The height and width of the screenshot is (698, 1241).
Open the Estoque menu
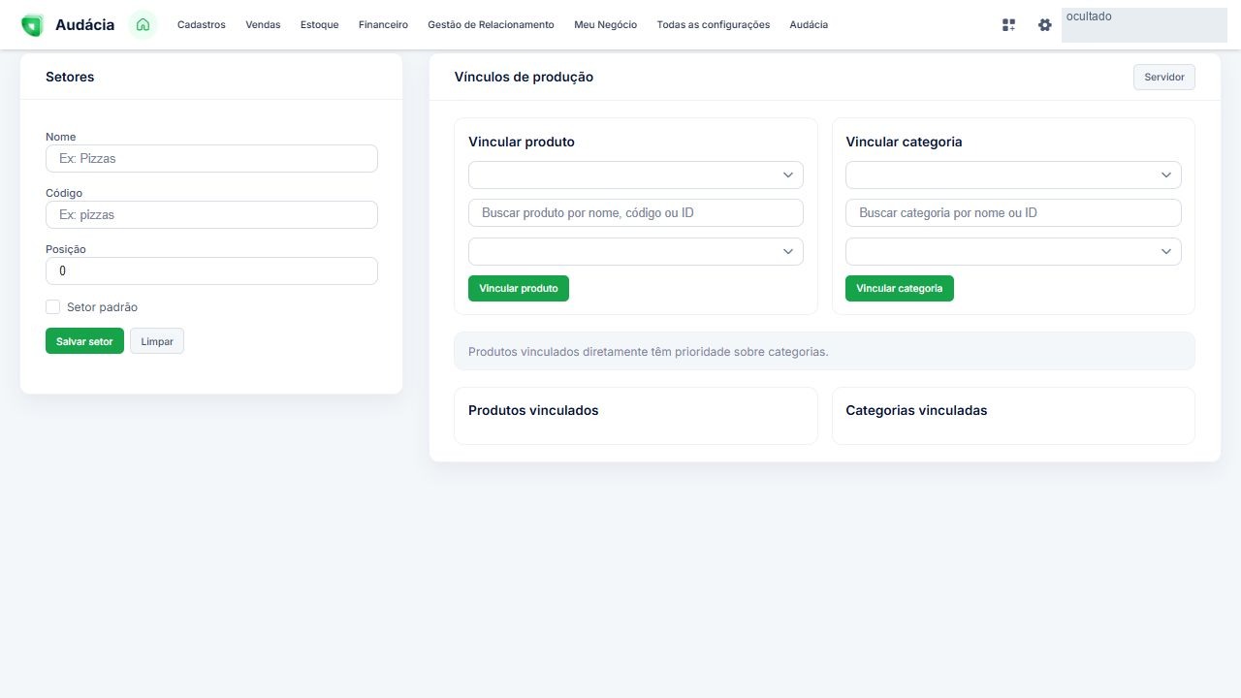[x=320, y=25]
